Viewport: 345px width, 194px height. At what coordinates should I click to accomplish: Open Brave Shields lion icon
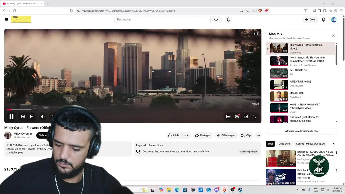tap(260, 11)
